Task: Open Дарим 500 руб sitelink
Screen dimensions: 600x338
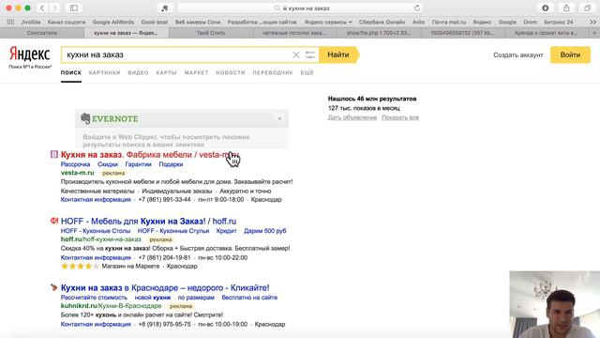Action: [264, 231]
